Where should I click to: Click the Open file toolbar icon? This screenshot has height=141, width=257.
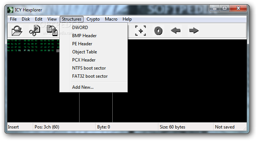17,31
